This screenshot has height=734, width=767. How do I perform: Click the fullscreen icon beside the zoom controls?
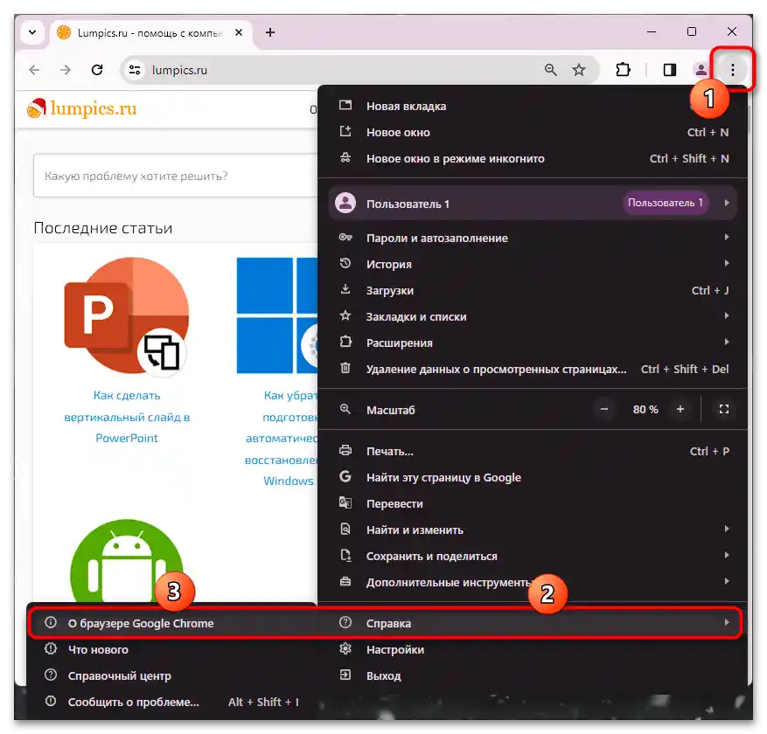click(x=723, y=409)
